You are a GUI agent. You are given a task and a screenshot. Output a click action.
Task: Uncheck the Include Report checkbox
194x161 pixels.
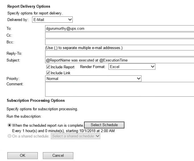48,67
